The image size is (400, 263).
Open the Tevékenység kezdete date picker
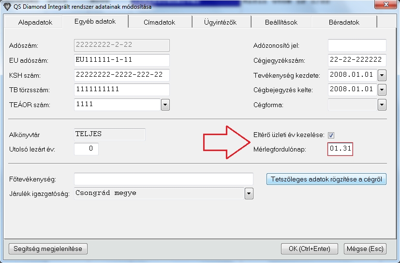pyautogui.click(x=382, y=75)
